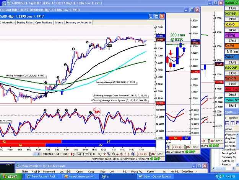Image resolution: width=239 pixels, height=180 pixels.
Task: Click the template page icon in M5 chart toolbar
Action: point(150,154)
